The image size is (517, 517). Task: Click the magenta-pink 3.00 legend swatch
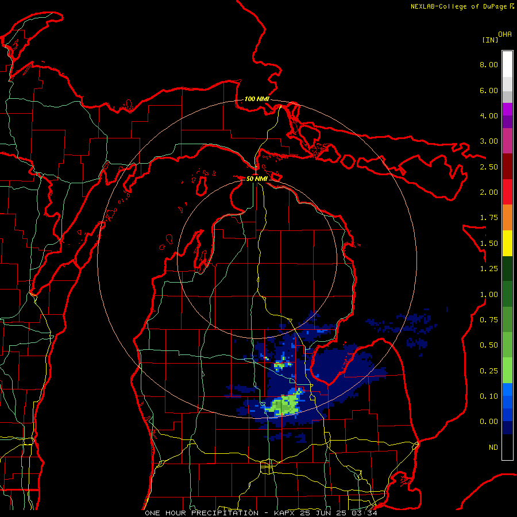pos(507,141)
